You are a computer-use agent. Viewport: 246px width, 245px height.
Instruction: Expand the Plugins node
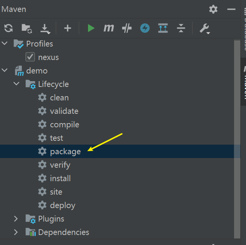coord(16,218)
